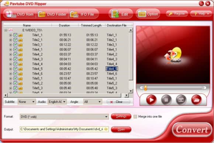
Task: Open the Subtitle dropdown set to None
Action: coord(27,102)
